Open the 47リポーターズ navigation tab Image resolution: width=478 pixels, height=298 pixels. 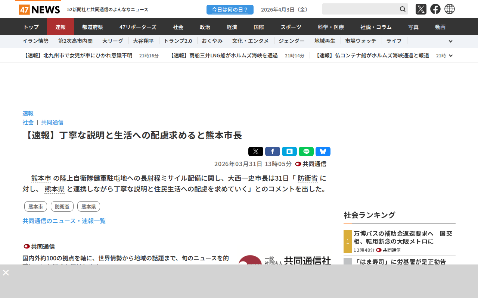click(138, 27)
